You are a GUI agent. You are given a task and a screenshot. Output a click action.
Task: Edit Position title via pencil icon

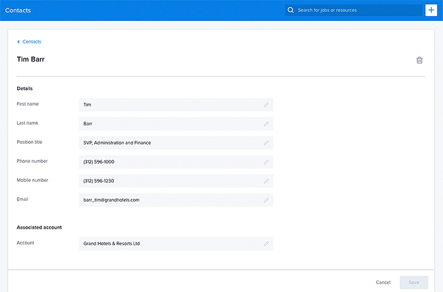click(266, 143)
